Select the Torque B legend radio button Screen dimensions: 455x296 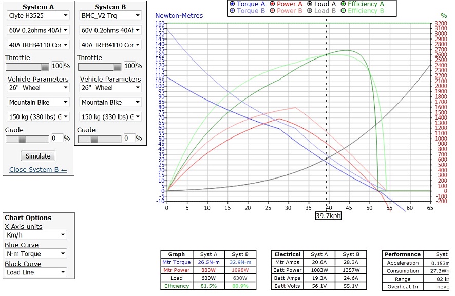[233, 11]
